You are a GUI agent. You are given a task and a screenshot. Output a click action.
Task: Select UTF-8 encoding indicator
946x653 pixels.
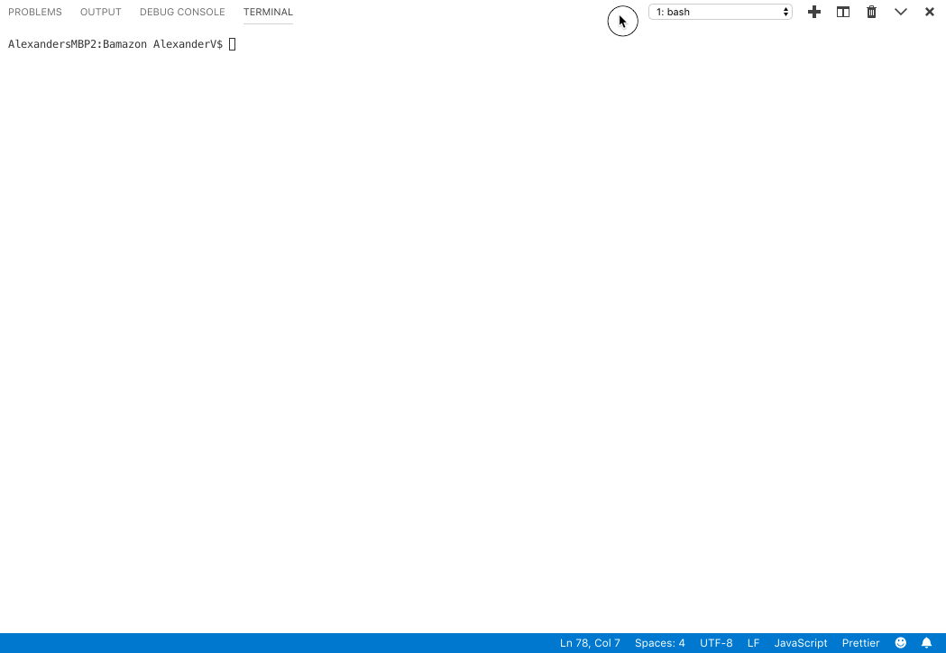[x=716, y=643]
